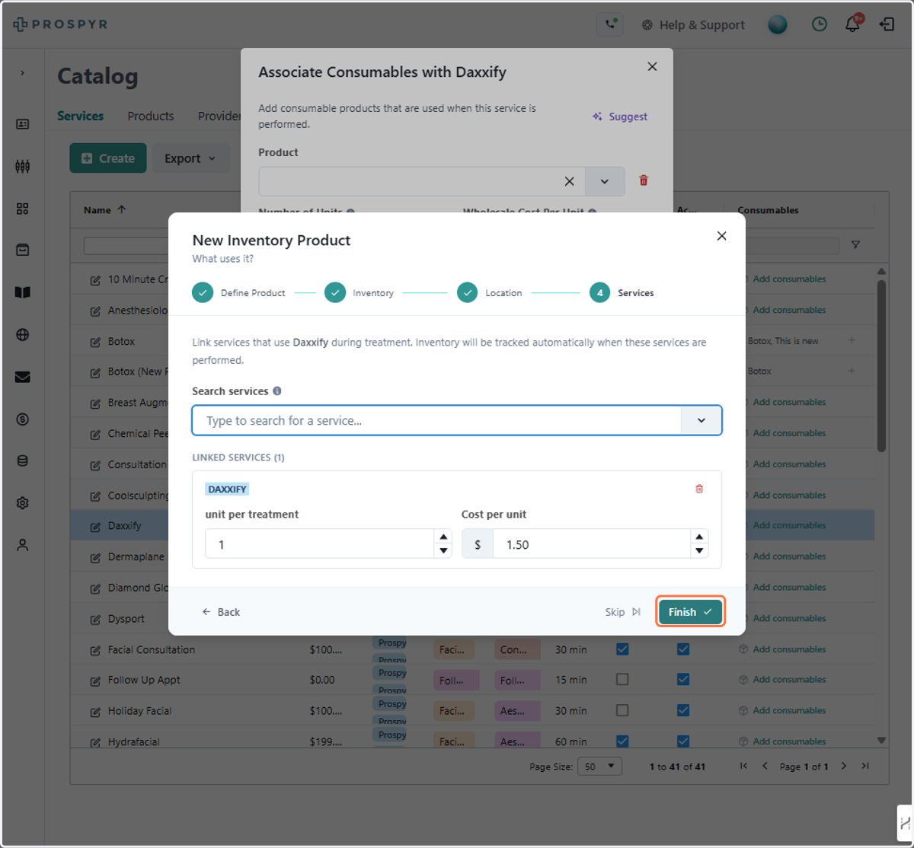This screenshot has height=848, width=914.
Task: Select step 4 Services
Action: (622, 292)
